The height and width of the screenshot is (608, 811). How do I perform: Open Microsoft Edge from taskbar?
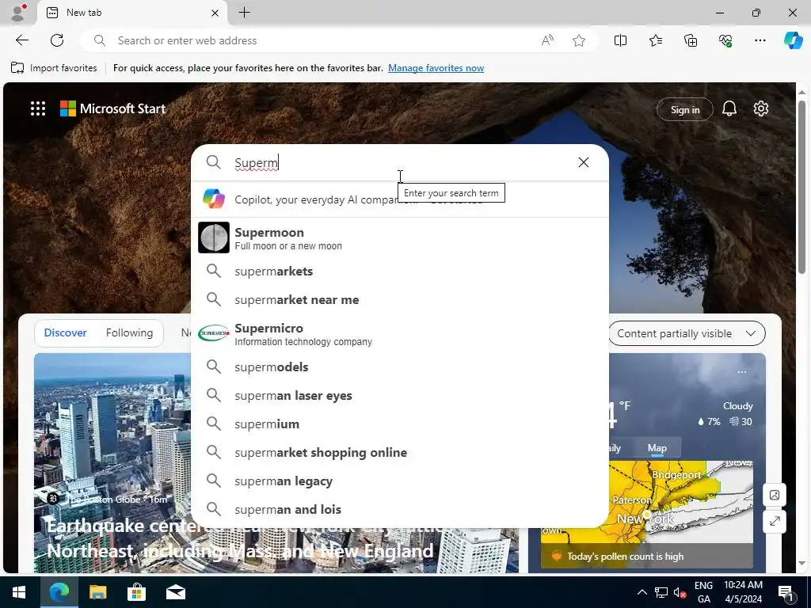[x=59, y=592]
